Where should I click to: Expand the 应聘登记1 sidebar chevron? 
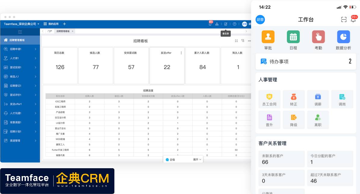36,85
